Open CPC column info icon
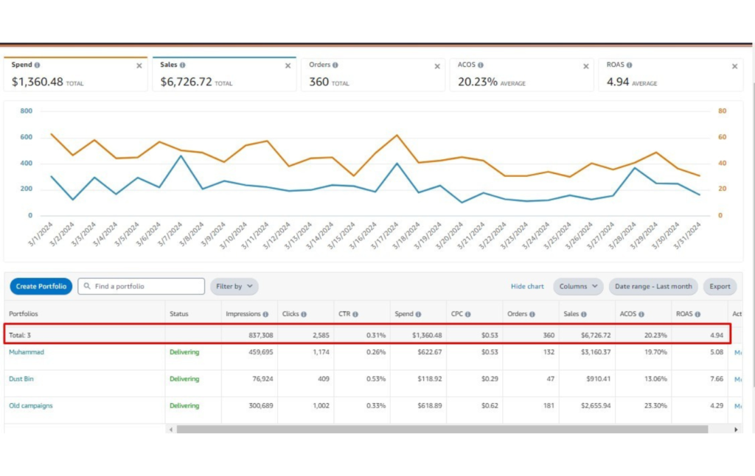This screenshot has width=755, height=476. pos(468,315)
